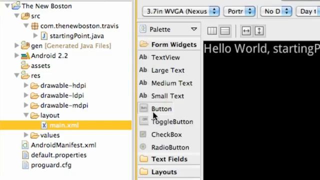Expand Android 2.2 library arrow
This screenshot has height=180, width=320.
pyautogui.click(x=17, y=55)
